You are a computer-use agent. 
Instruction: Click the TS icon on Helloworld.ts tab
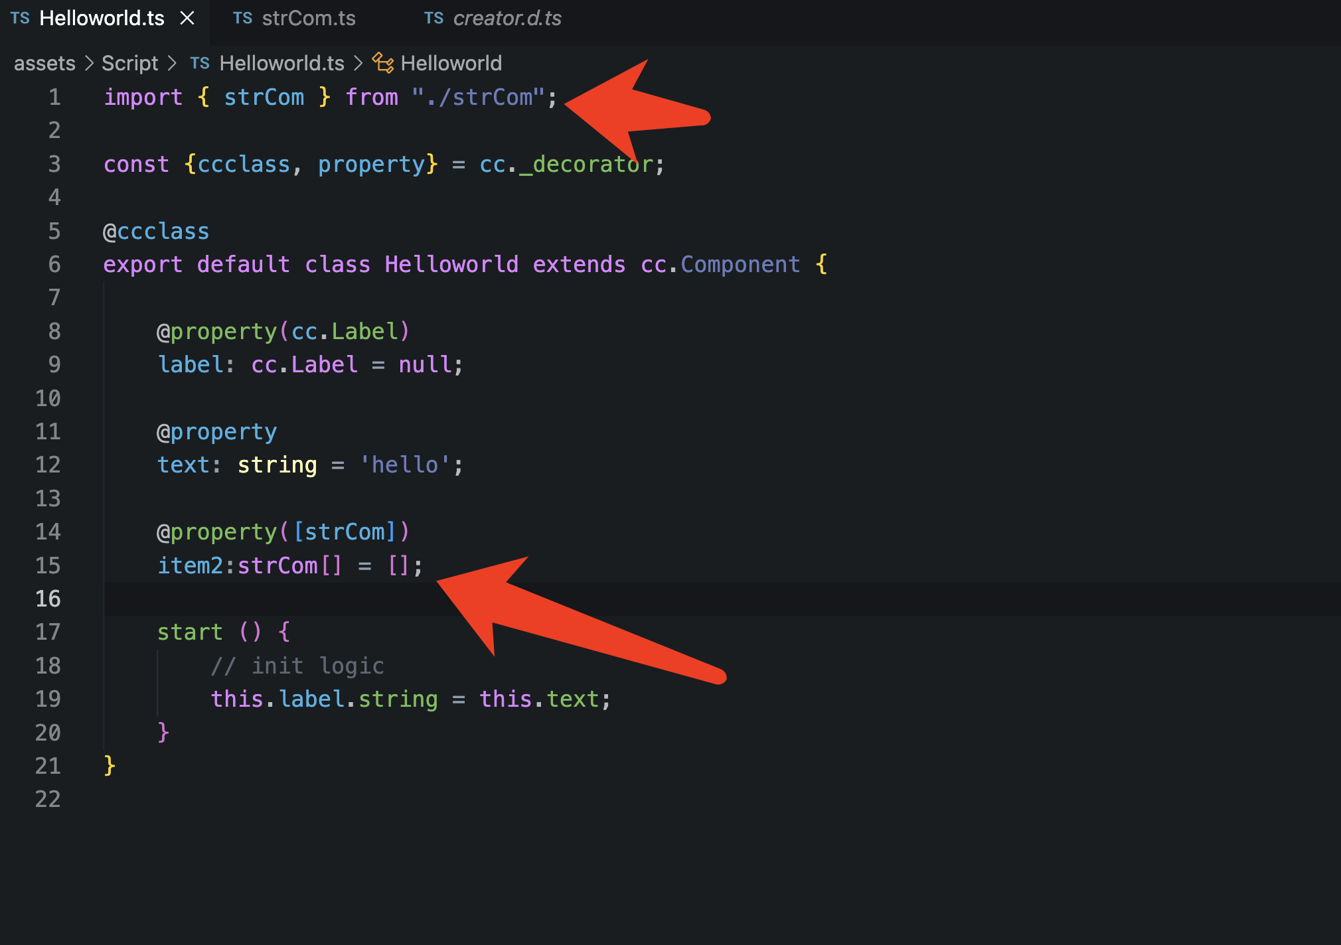click(20, 18)
